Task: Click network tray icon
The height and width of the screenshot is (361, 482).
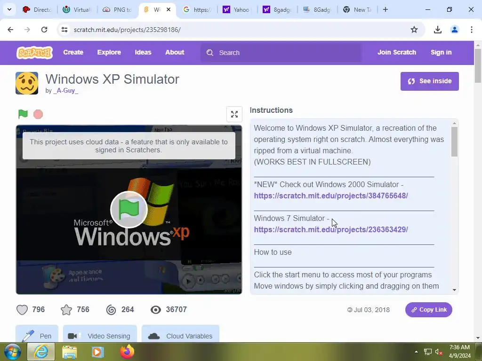Action: 427,352
